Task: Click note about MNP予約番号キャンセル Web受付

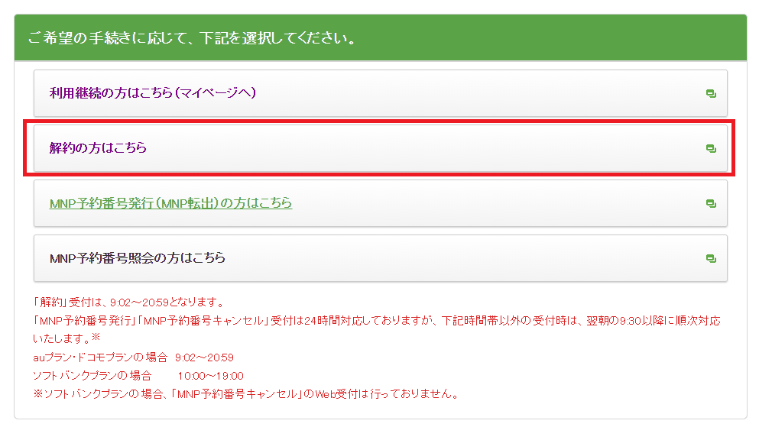Action: [246, 394]
